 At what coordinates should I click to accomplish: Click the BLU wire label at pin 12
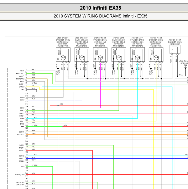33,99
